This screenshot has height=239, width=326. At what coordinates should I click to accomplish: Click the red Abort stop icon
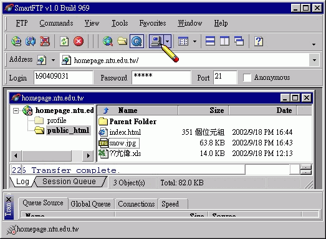79,41
